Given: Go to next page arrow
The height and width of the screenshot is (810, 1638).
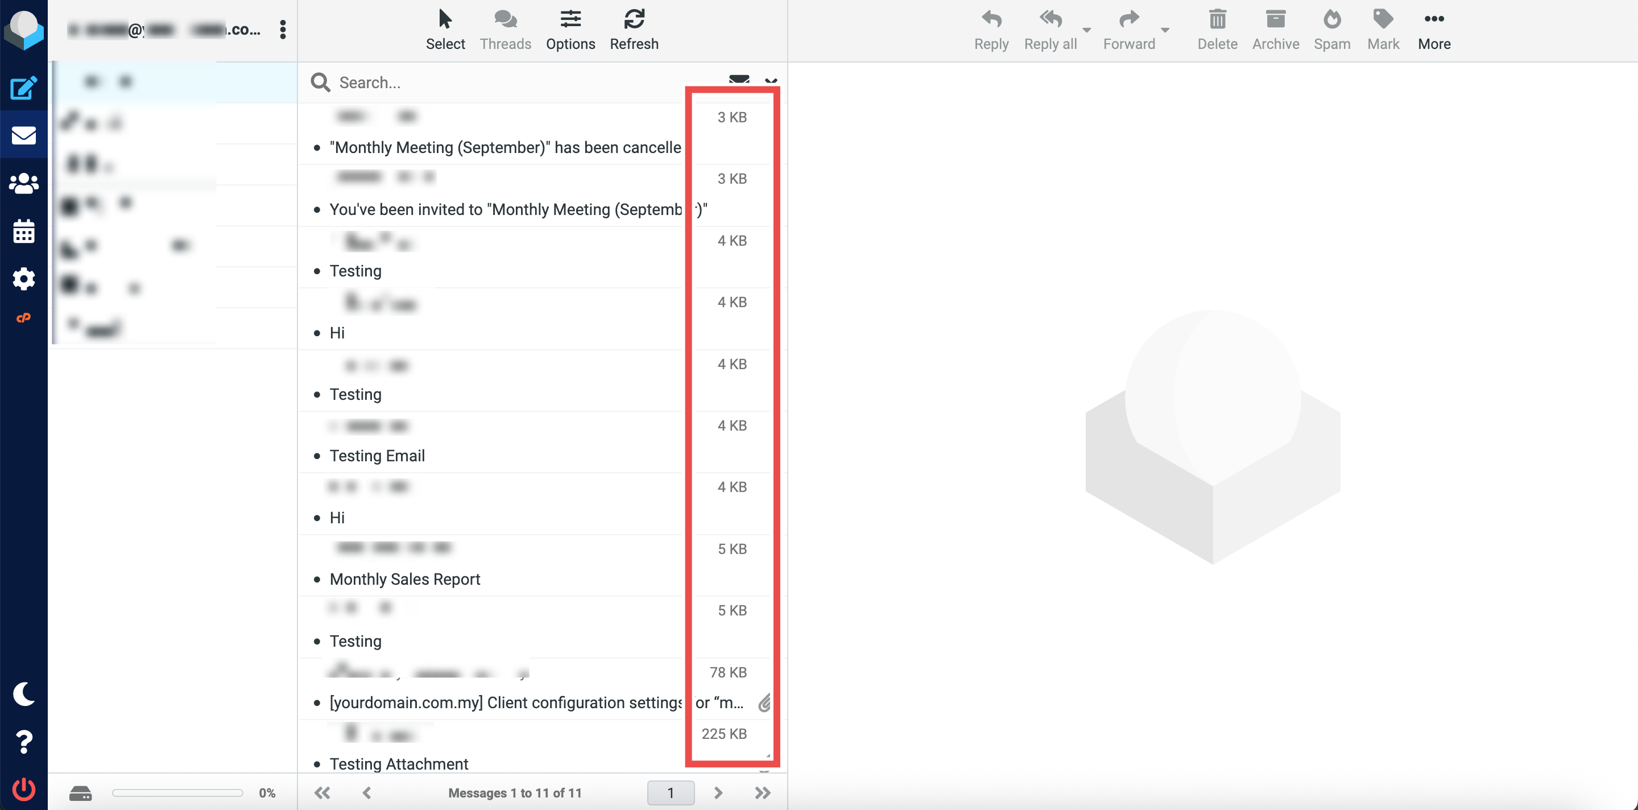Looking at the screenshot, I should pyautogui.click(x=718, y=792).
